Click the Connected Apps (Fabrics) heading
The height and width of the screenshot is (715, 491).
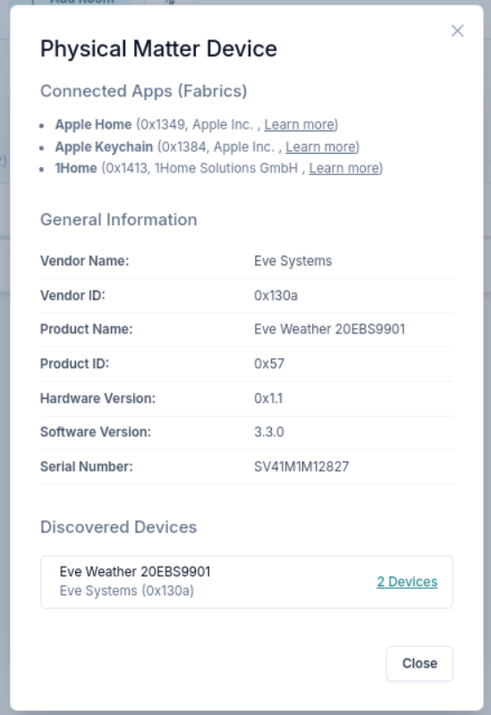(x=144, y=91)
